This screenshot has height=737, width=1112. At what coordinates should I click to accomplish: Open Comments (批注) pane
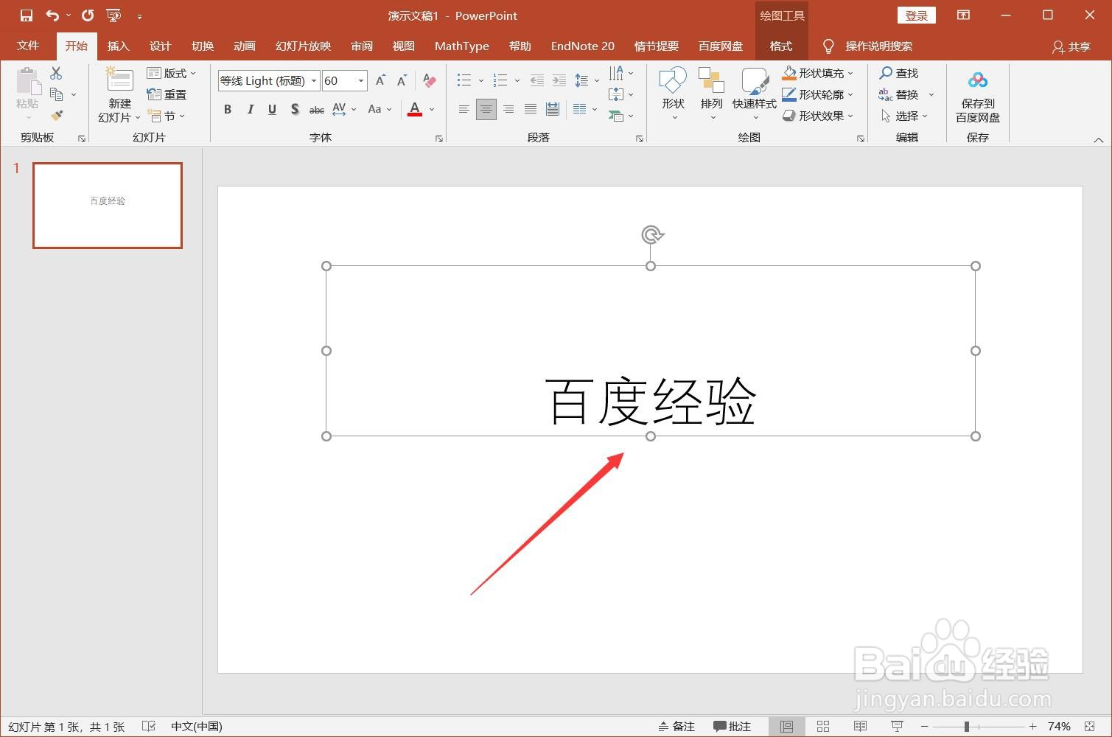[732, 727]
